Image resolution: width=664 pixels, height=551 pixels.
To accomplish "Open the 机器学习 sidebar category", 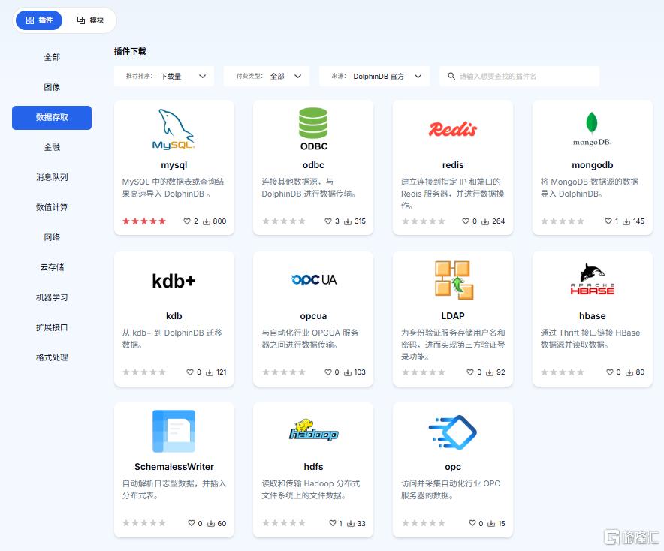I will (52, 297).
